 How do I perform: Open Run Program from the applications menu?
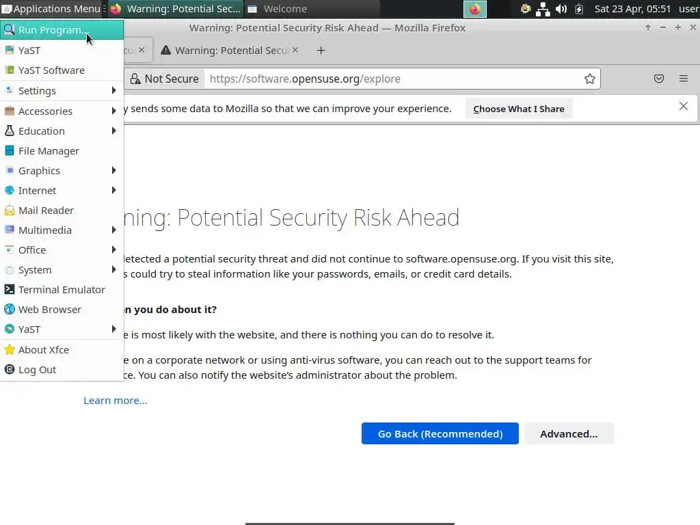(62, 30)
